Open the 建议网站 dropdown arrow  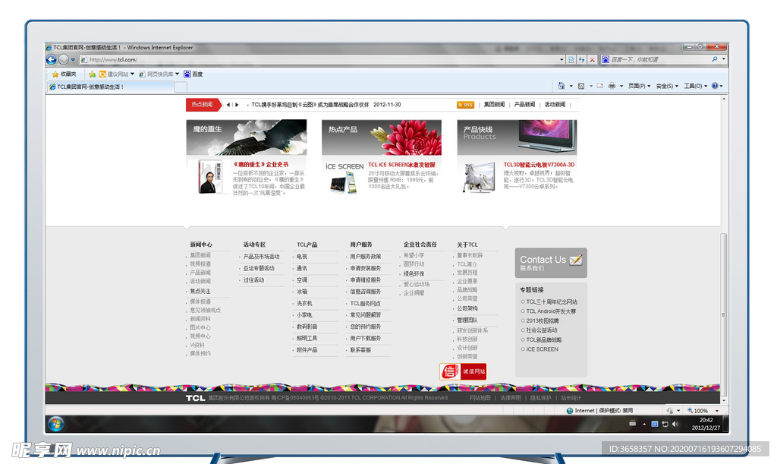tap(132, 74)
